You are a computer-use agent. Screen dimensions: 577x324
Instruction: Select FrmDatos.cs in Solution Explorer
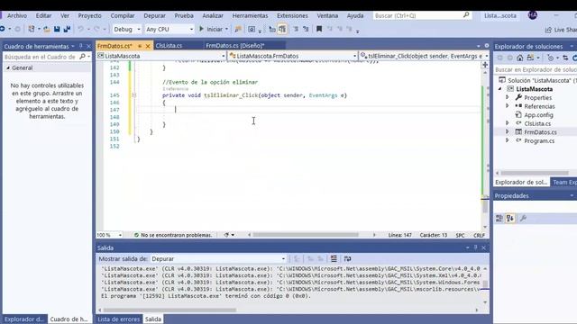[x=540, y=132]
